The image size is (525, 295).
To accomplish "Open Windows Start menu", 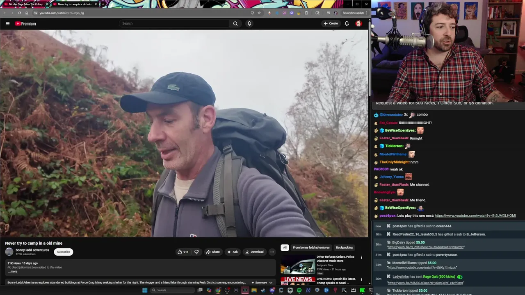I will (145, 290).
